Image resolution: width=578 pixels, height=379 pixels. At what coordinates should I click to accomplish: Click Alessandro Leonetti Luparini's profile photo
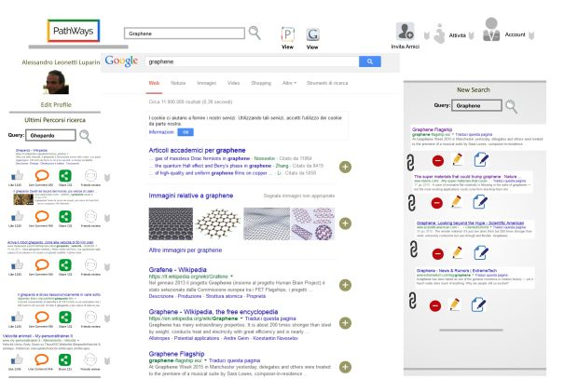click(x=56, y=82)
